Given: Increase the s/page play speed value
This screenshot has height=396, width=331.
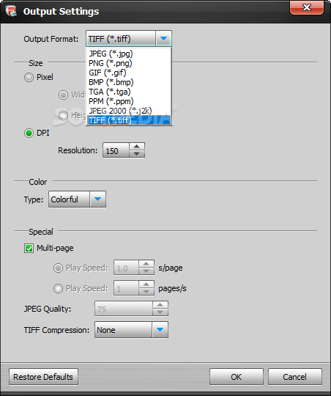Looking at the screenshot, I should 146,264.
